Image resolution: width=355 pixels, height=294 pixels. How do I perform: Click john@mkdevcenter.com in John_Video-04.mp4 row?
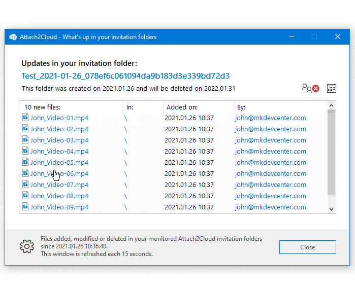coord(270,151)
